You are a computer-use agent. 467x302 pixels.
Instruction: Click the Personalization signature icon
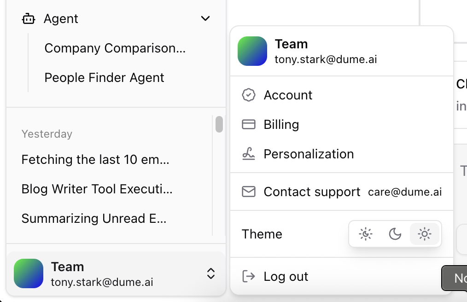(249, 154)
